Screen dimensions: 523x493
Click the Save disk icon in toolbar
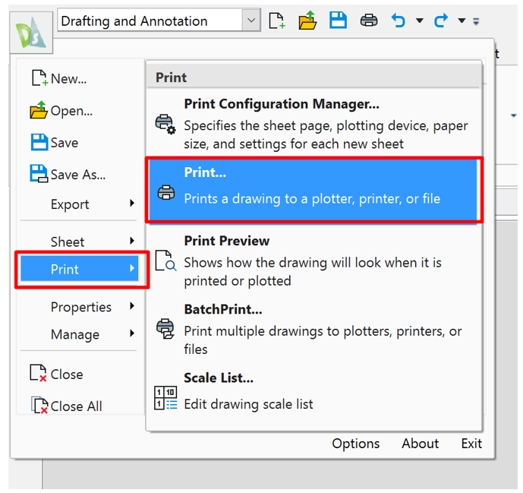[338, 21]
